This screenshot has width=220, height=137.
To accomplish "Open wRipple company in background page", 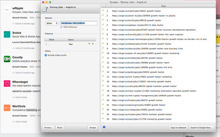I will tap(18, 8).
